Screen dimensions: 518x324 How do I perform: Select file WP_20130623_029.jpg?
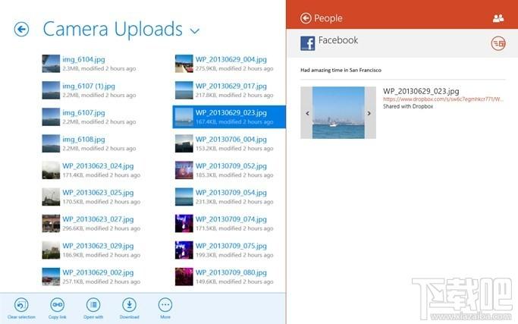point(92,250)
